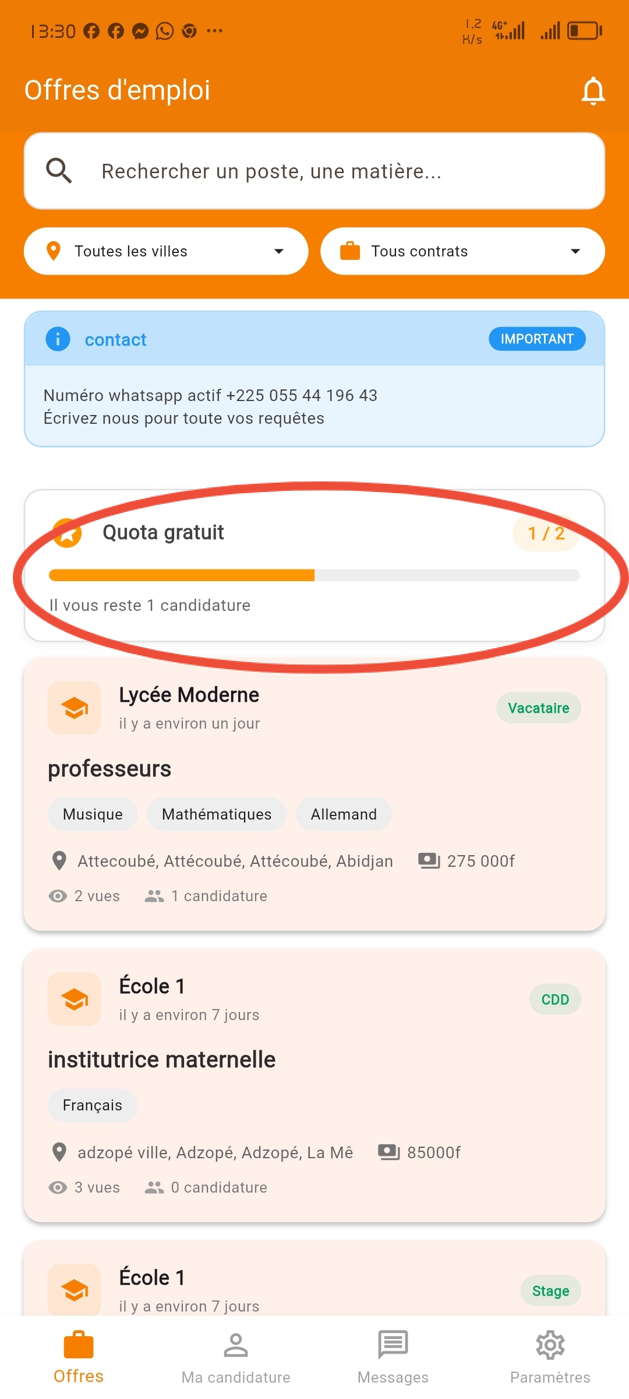This screenshot has height=1399, width=629.
Task: Tap the Vacataire badge
Action: [x=538, y=708]
